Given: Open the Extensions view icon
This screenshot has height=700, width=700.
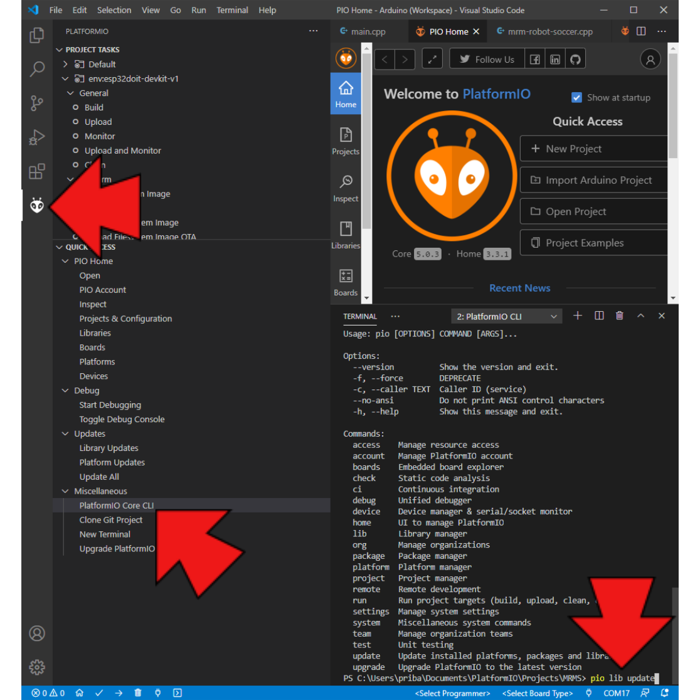Looking at the screenshot, I should [37, 171].
